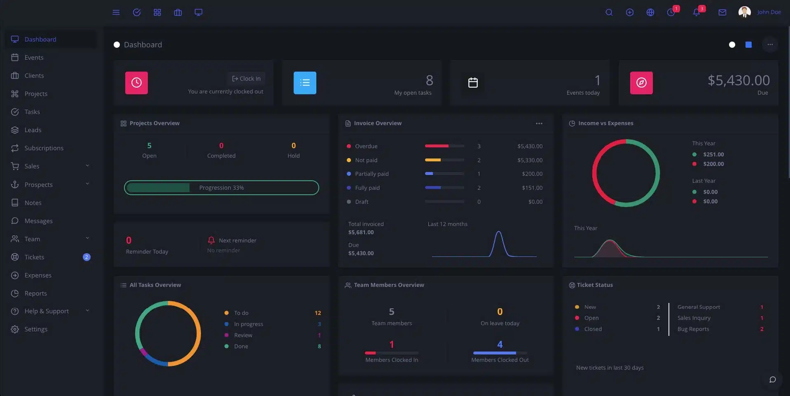Viewport: 790px width, 396px height.
Task: Click the Income vs Expenses clock icon
Action: 572,123
